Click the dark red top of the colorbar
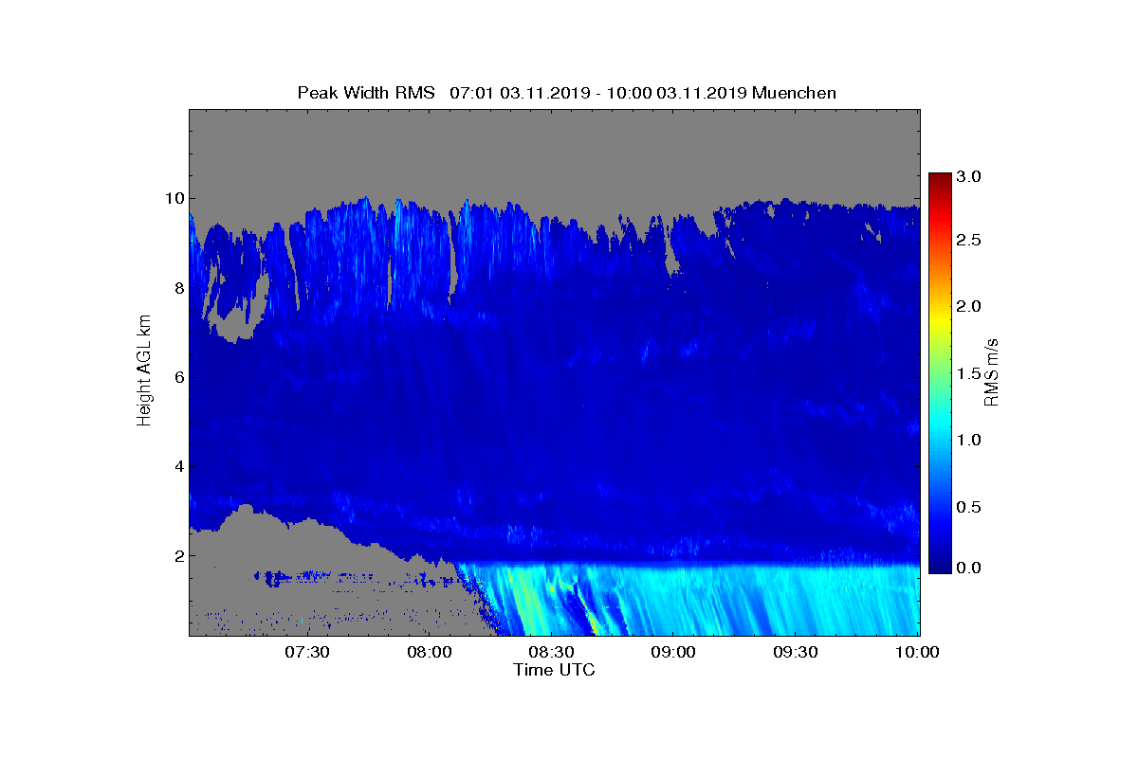The height and width of the screenshot is (758, 1138). click(x=940, y=179)
